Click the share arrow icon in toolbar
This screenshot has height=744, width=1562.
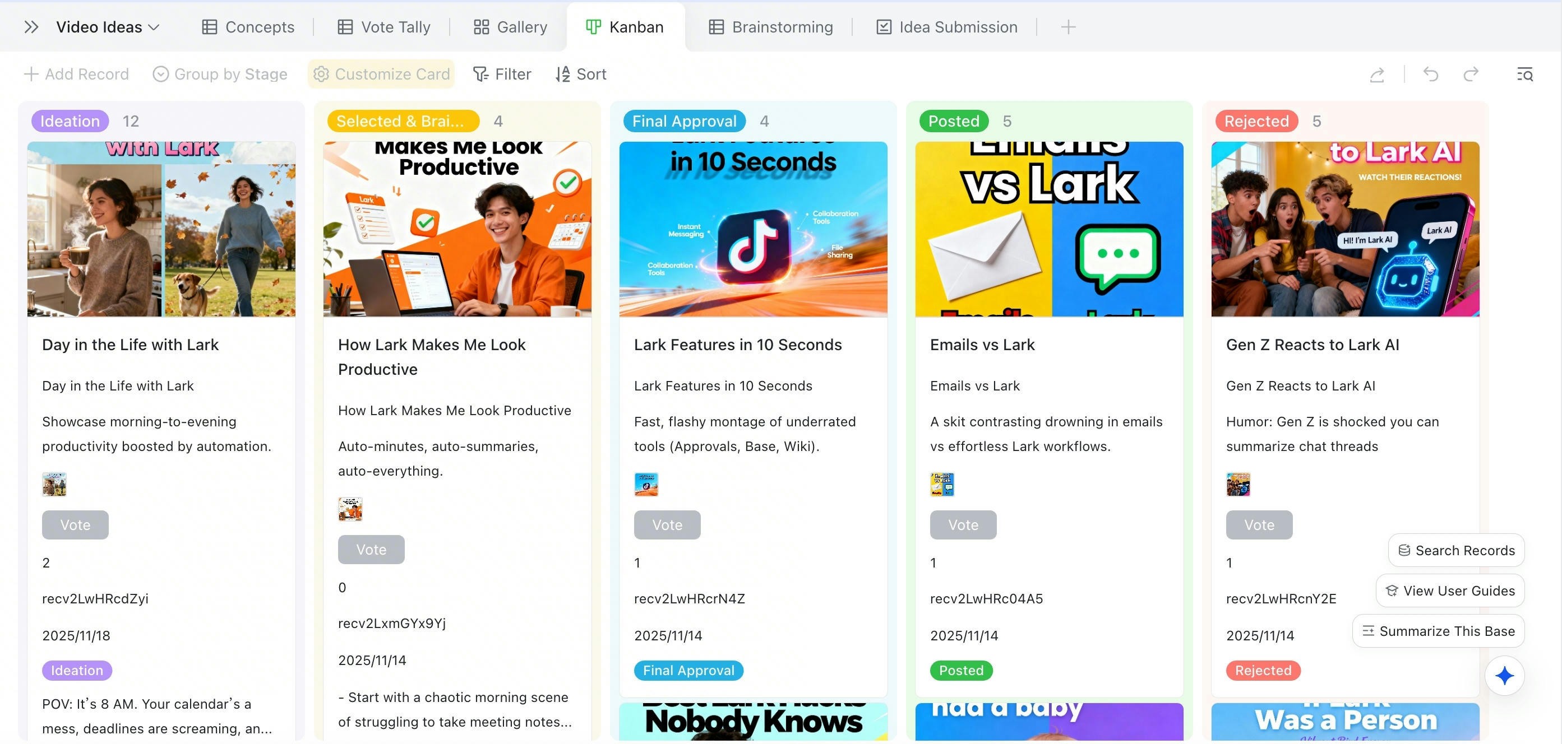coord(1377,75)
